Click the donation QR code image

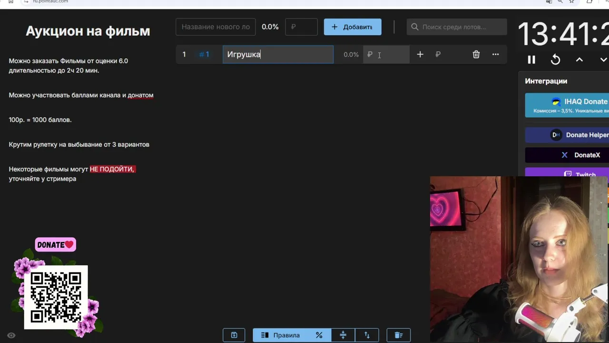coord(56,297)
